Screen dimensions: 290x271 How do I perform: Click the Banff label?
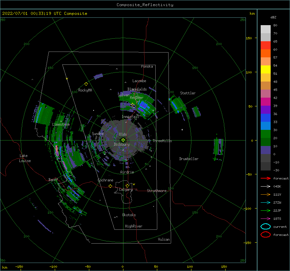tap(53, 179)
